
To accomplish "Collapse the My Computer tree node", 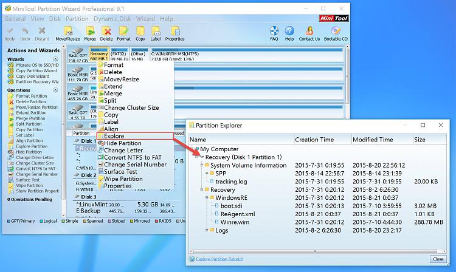I will pyautogui.click(x=193, y=149).
